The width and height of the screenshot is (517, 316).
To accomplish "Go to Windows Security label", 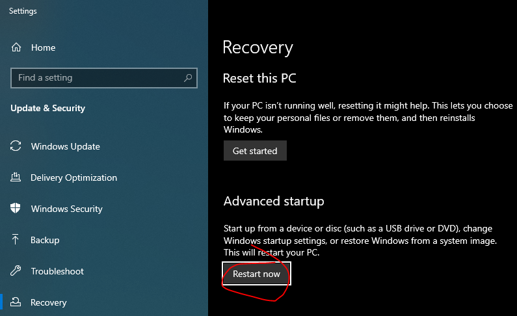I will click(x=66, y=209).
